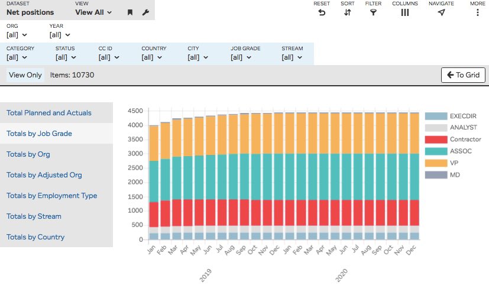Expand the STREAM filter dropdown

tap(292, 57)
